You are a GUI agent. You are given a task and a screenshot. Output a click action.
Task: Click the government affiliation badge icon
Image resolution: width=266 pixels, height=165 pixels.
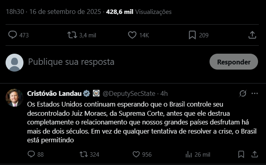point(96,94)
